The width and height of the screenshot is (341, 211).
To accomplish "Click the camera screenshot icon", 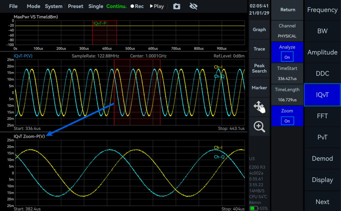I will 177,6.
